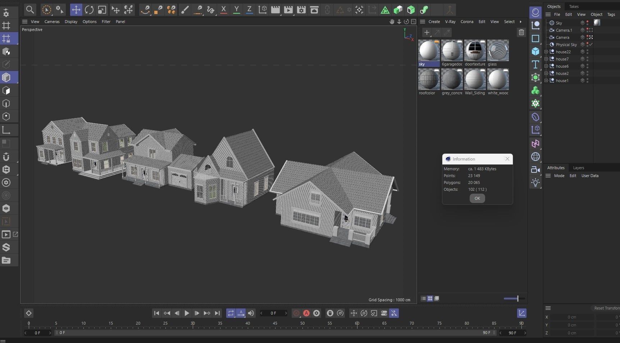This screenshot has height=343, width=620.
Task: Toggle visibility dots for house22
Action: point(588,52)
